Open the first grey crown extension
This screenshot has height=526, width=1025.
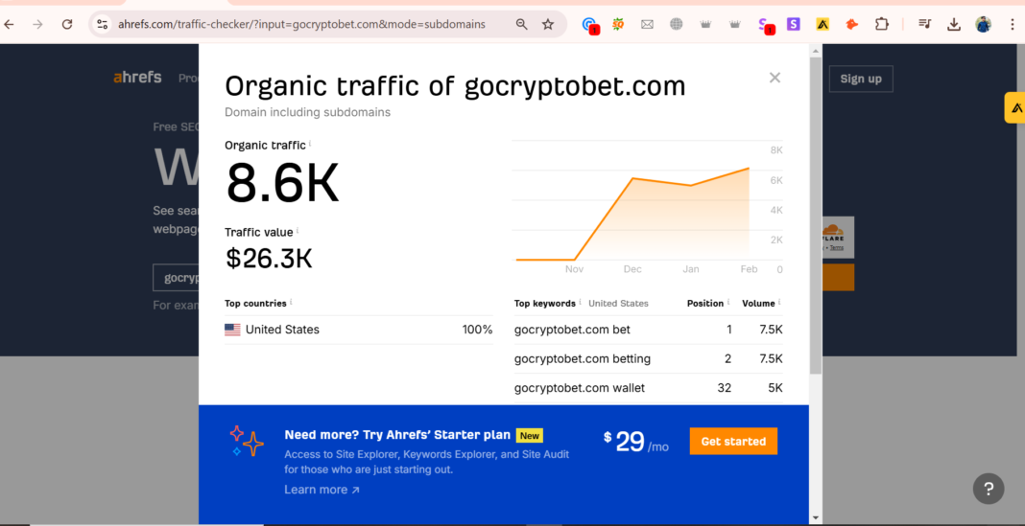click(705, 24)
